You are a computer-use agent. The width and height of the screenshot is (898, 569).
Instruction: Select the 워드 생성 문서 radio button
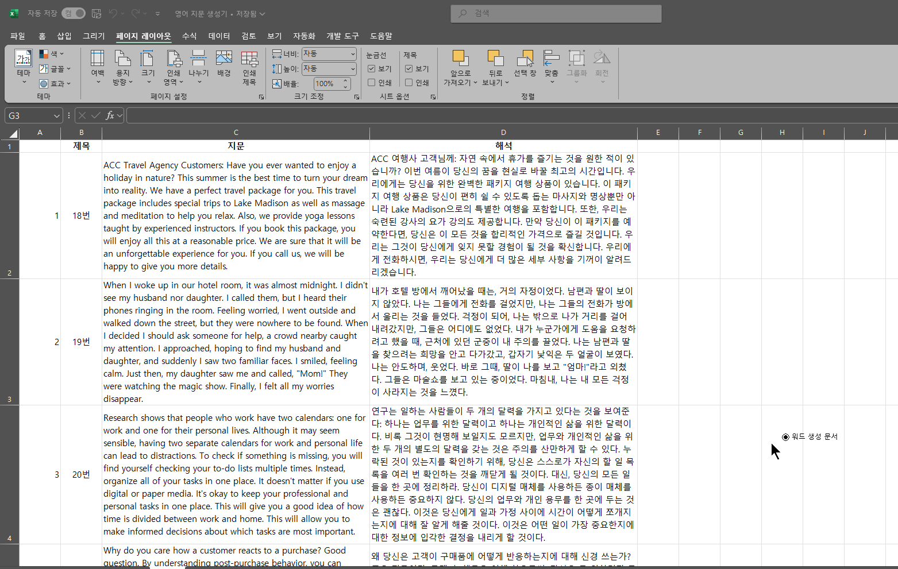click(x=785, y=437)
